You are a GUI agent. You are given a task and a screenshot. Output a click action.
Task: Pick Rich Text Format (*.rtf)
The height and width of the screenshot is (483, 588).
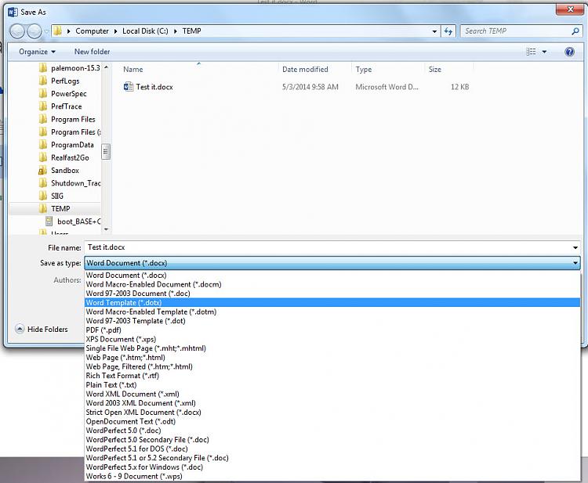(332, 376)
